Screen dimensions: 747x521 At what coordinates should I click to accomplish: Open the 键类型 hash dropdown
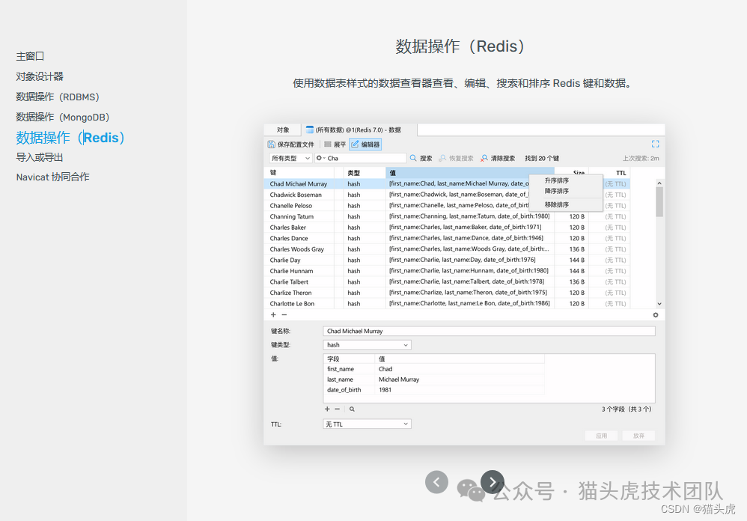point(367,345)
